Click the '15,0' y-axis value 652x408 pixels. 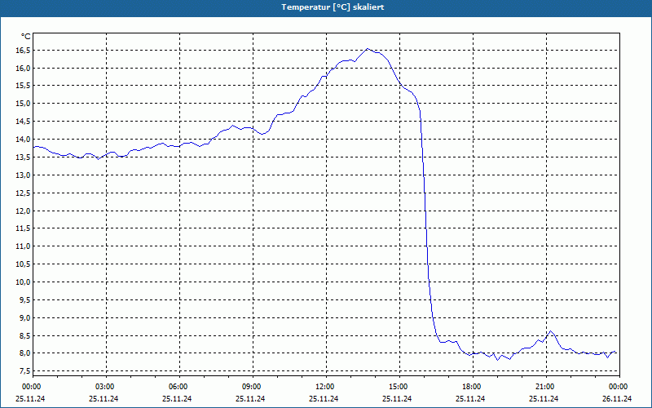click(x=23, y=104)
